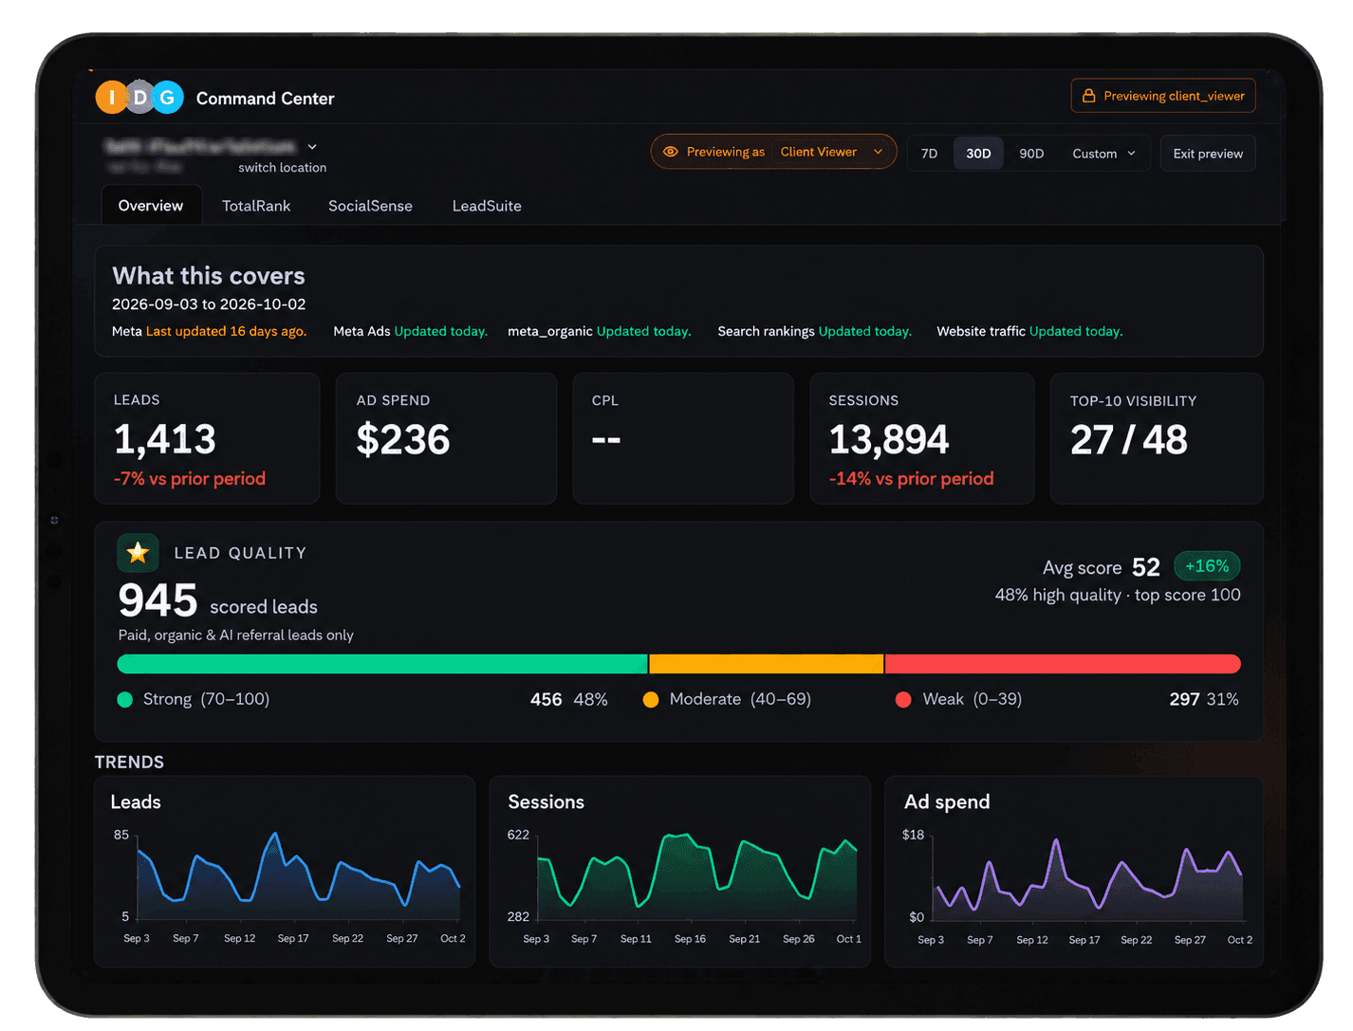1353x1031 pixels.
Task: Select the 7D time range
Action: pos(930,154)
